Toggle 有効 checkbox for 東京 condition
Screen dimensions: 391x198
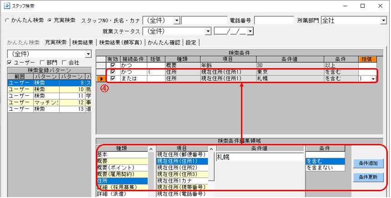(113, 72)
